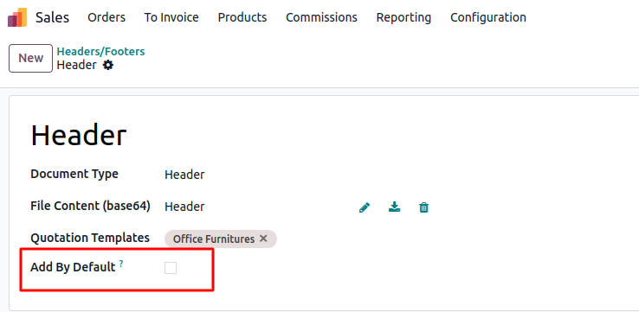Click the Sales app logo icon
Image resolution: width=639 pixels, height=312 pixels.
pyautogui.click(x=17, y=17)
